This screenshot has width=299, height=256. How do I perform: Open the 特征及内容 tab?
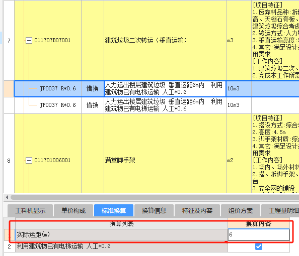[x=197, y=210]
